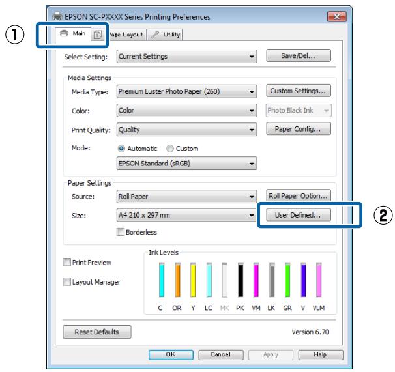Click the Light Cyan (LC) ink bar
Screen dimensions: 395x372
point(209,280)
